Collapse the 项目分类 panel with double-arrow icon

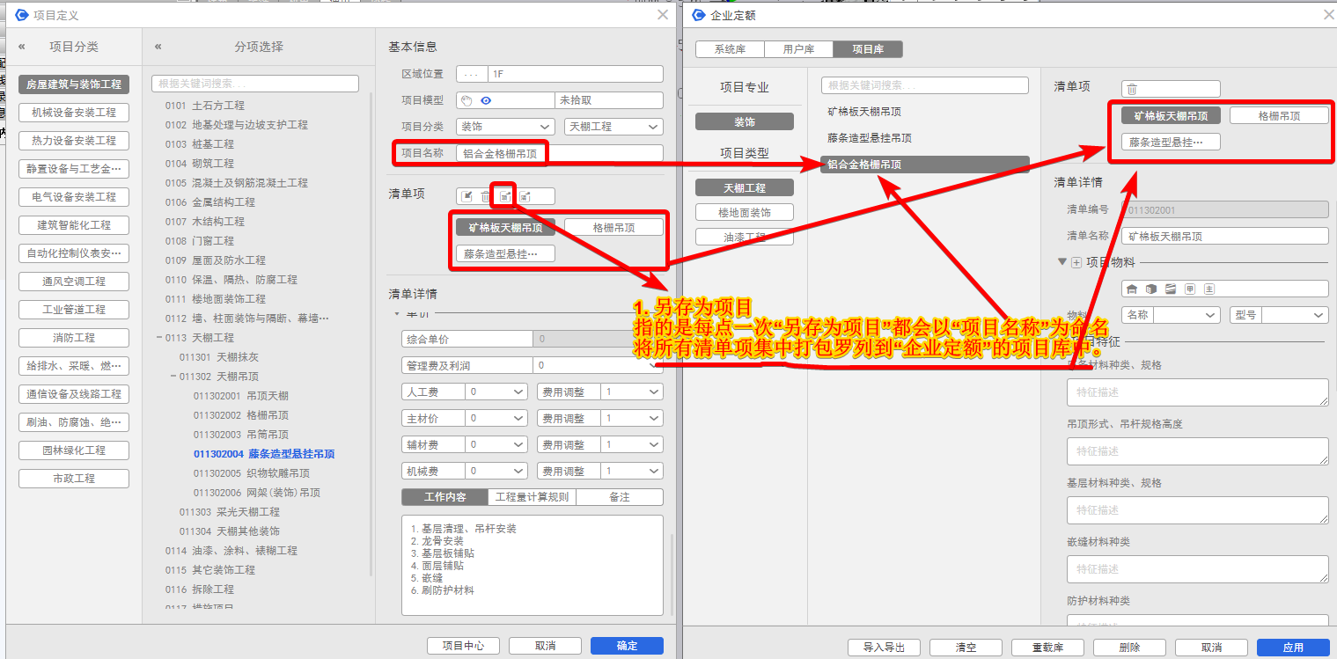tap(22, 47)
